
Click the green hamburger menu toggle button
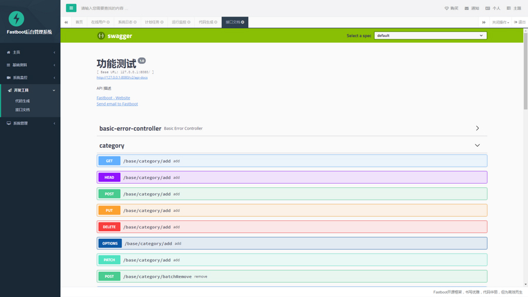tap(71, 8)
